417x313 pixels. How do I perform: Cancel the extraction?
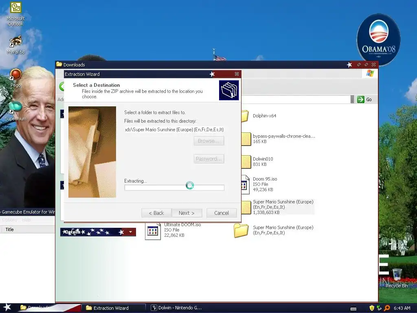point(222,213)
